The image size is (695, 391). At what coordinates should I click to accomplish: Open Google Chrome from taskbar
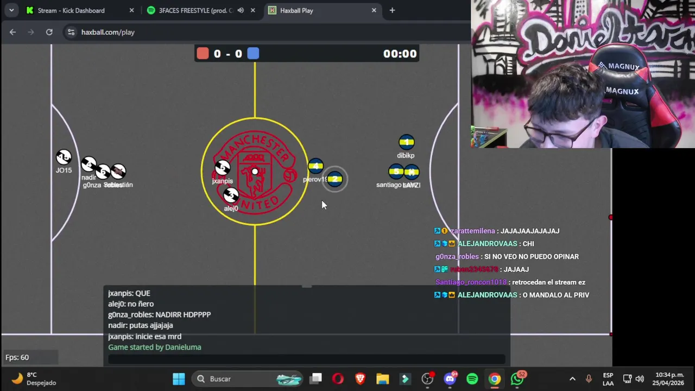(x=495, y=379)
